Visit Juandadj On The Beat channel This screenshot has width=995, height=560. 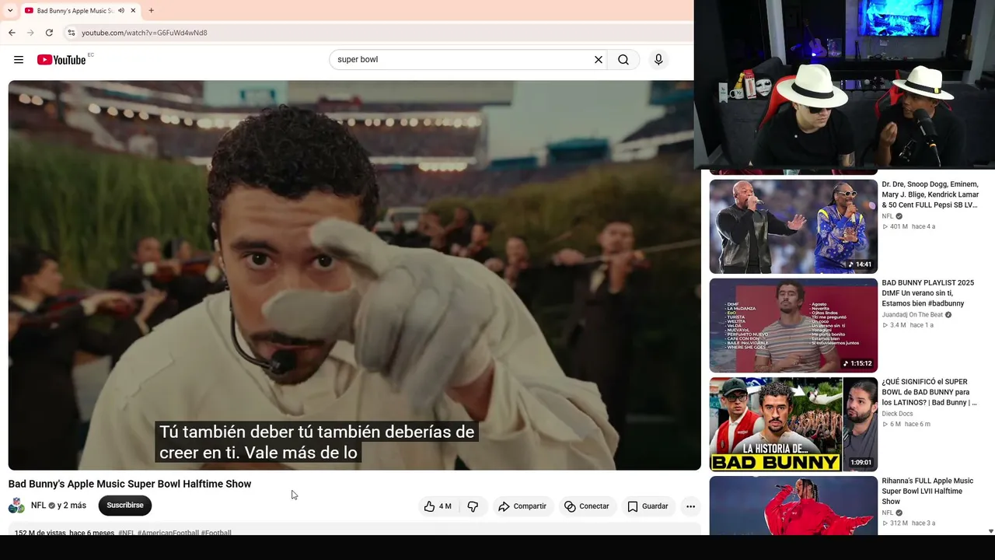(x=912, y=315)
